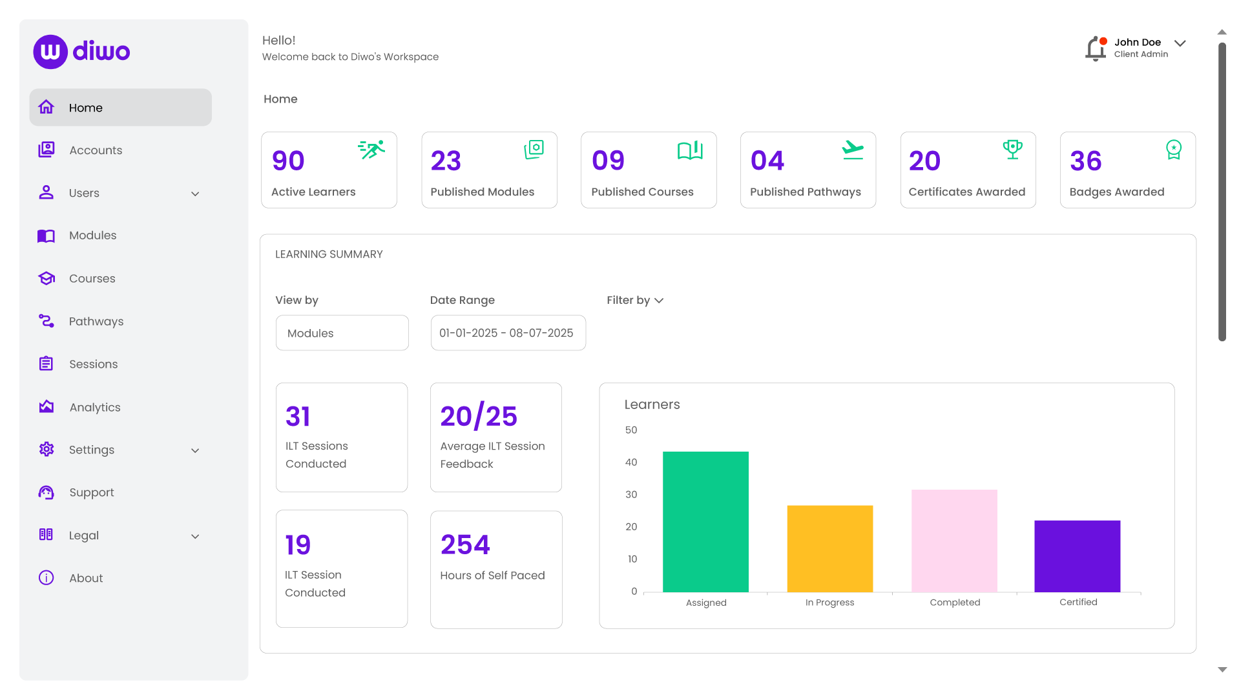Click the Courses graduation cap icon
This screenshot has width=1250, height=700.
[x=47, y=278]
